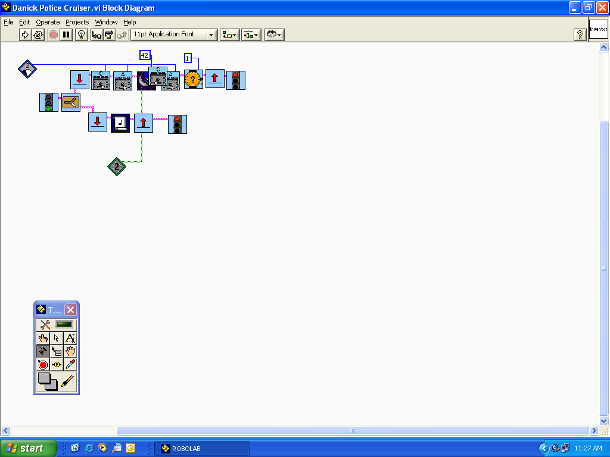
Task: Toggle continuous run execution
Action: [38, 35]
